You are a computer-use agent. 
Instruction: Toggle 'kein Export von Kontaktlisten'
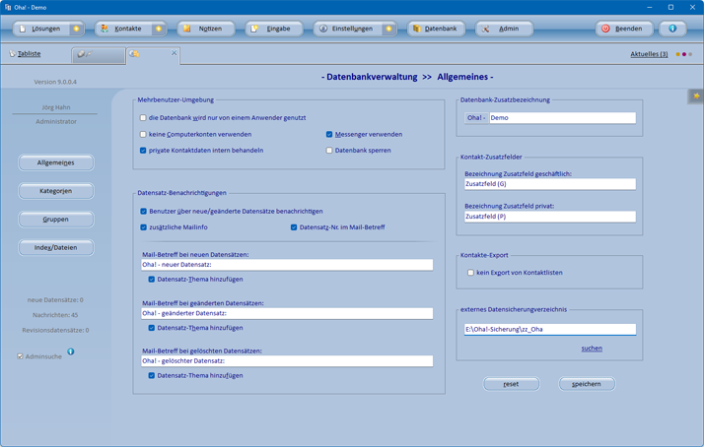[470, 273]
